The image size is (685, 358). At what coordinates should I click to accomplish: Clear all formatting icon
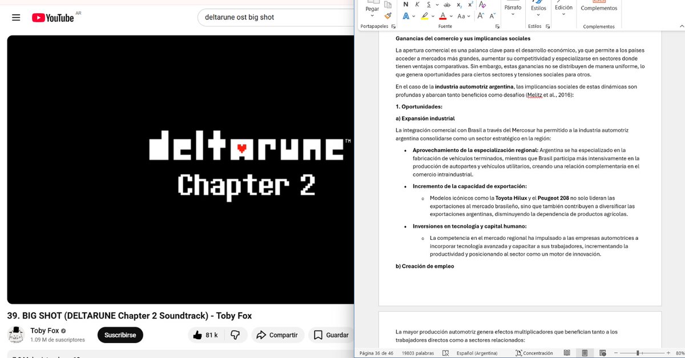pyautogui.click(x=482, y=5)
